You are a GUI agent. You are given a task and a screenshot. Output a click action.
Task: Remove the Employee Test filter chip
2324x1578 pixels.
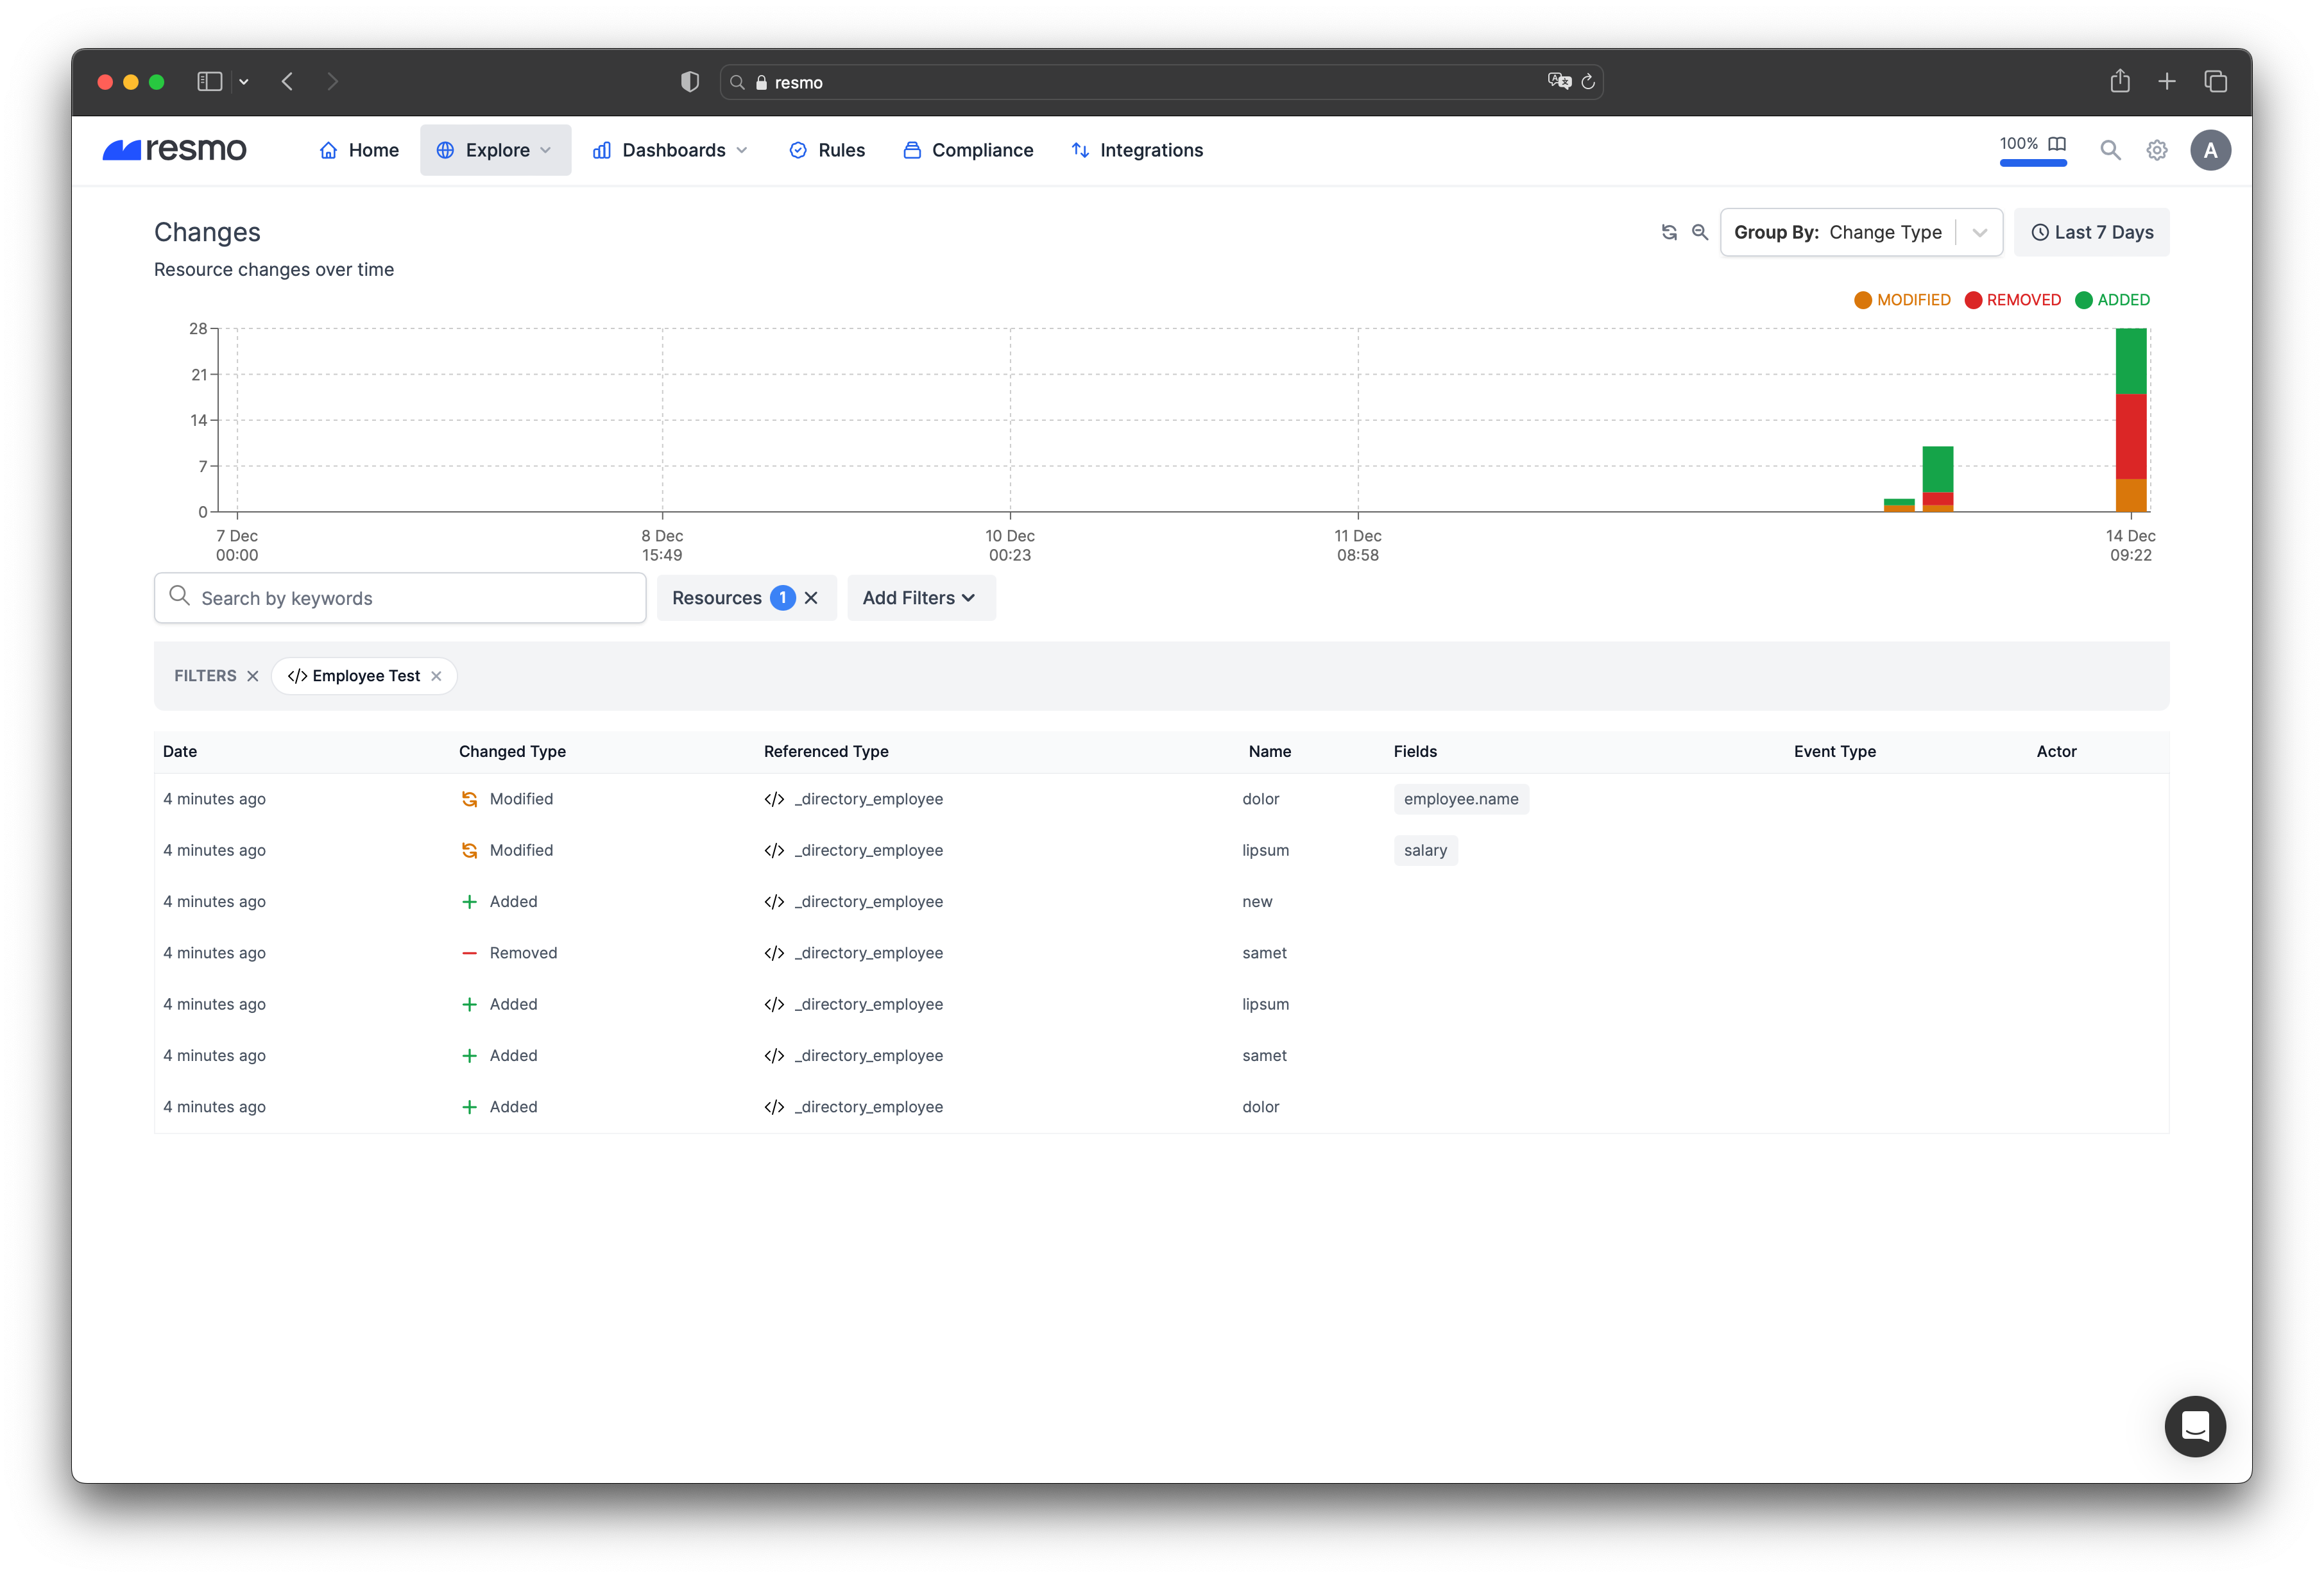pos(436,676)
